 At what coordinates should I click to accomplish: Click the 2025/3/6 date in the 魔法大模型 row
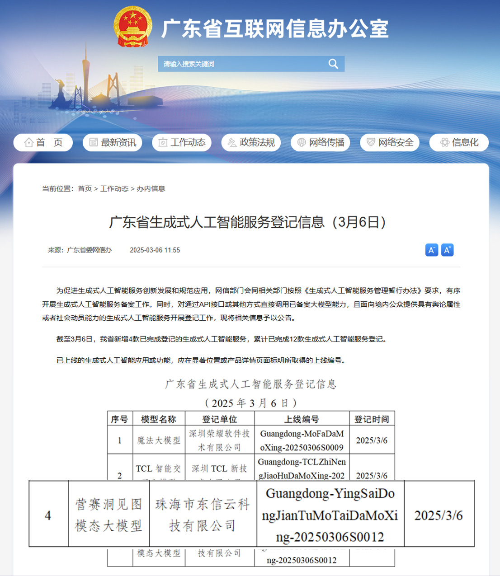tap(372, 440)
